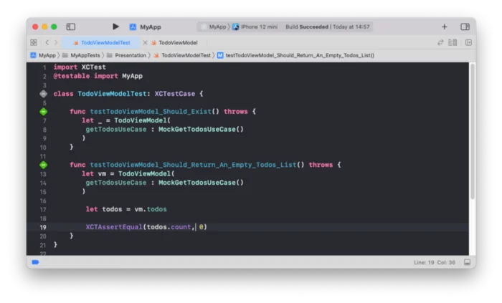
Task: Switch to the TodoViewModelTest tab
Action: click(x=102, y=42)
